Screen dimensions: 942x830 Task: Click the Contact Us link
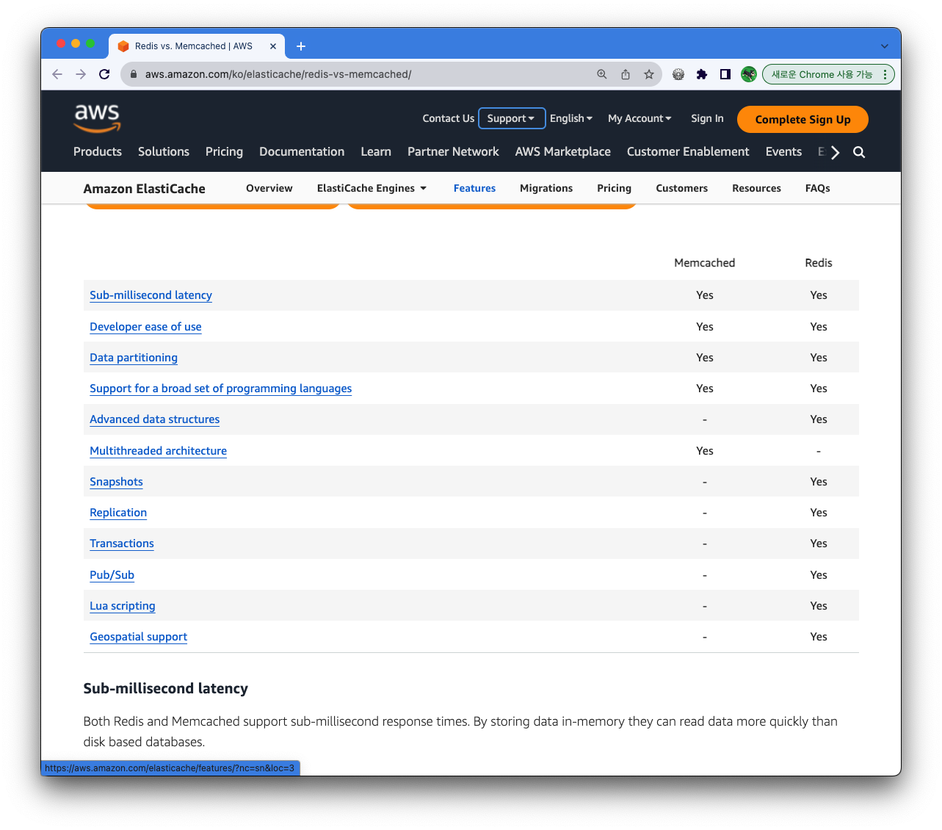448,118
